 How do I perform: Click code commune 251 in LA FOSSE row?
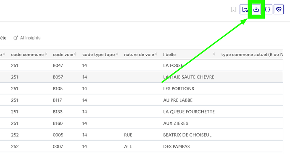click(x=14, y=65)
